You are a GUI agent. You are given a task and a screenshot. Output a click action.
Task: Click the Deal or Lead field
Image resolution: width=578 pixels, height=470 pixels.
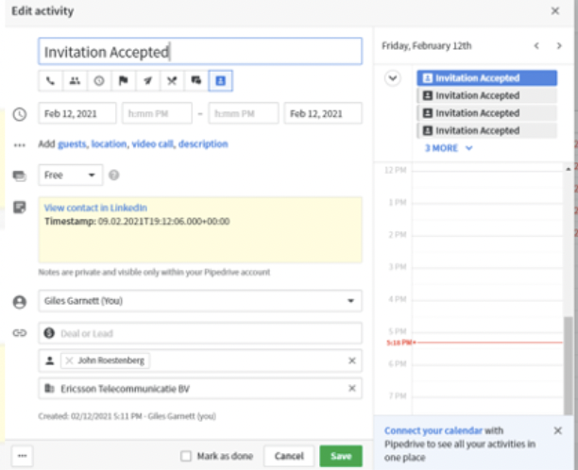[200, 333]
